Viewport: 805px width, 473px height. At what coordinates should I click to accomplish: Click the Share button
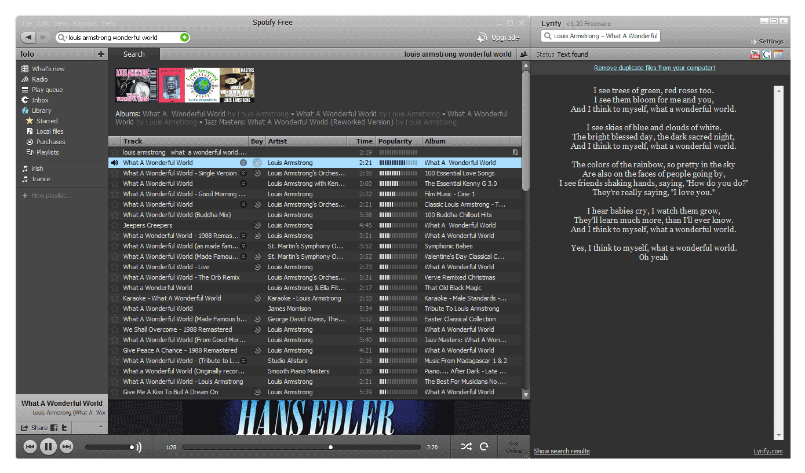[35, 428]
